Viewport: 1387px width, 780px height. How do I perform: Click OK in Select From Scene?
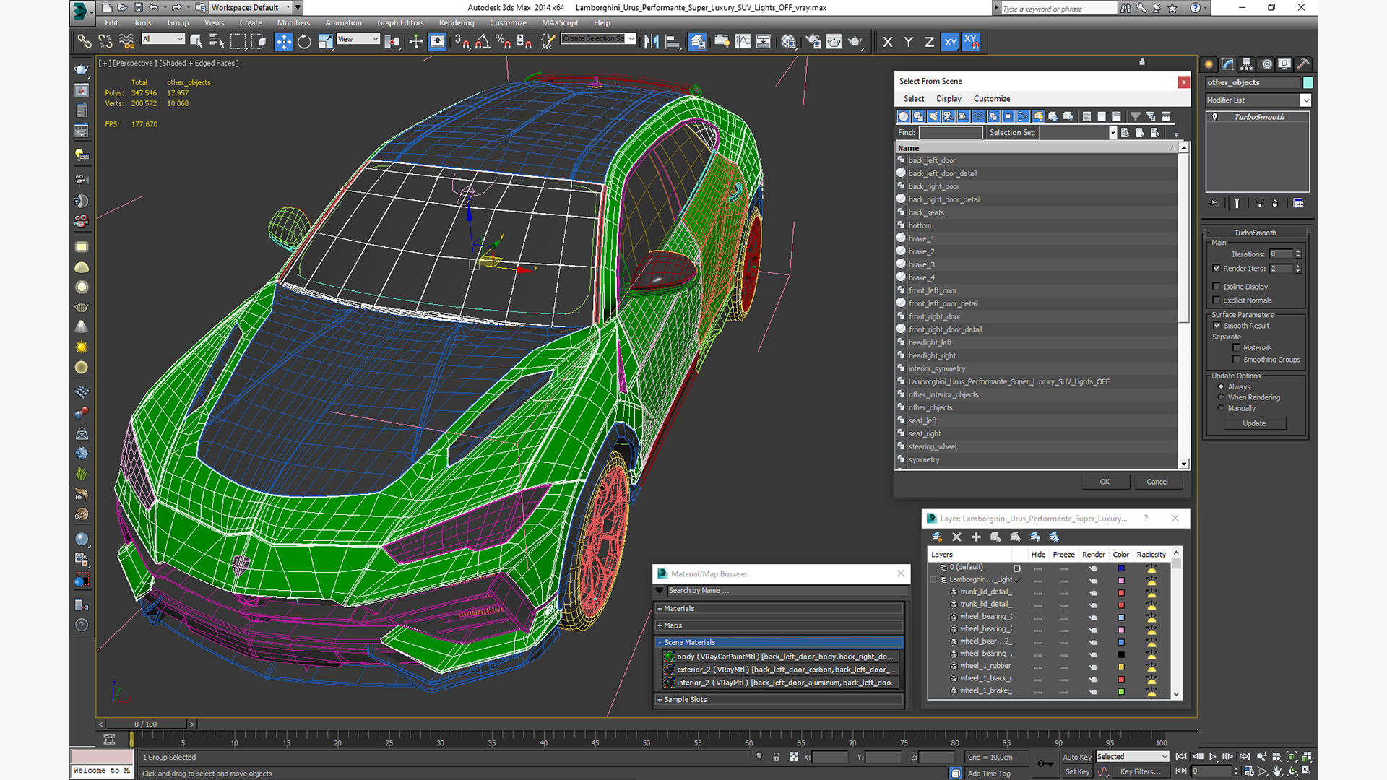[x=1105, y=482]
